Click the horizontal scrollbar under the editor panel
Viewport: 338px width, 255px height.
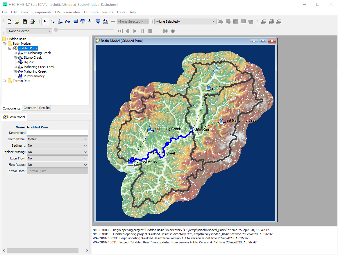click(x=42, y=250)
